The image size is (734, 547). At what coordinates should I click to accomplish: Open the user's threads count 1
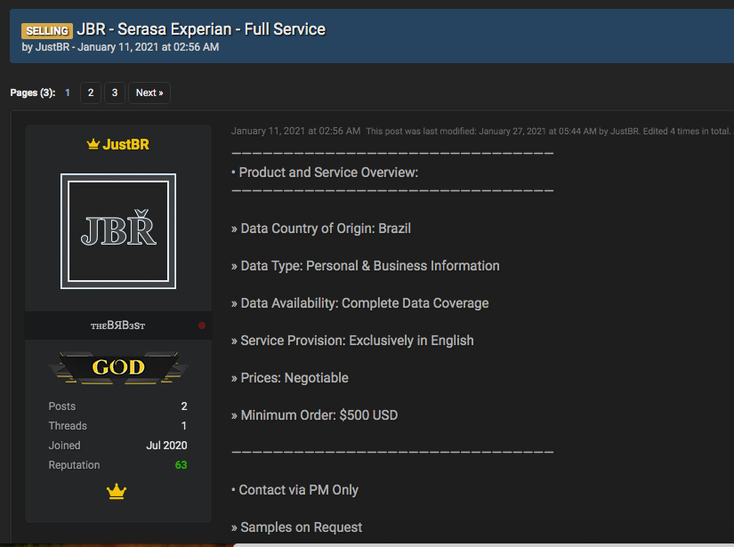(183, 426)
